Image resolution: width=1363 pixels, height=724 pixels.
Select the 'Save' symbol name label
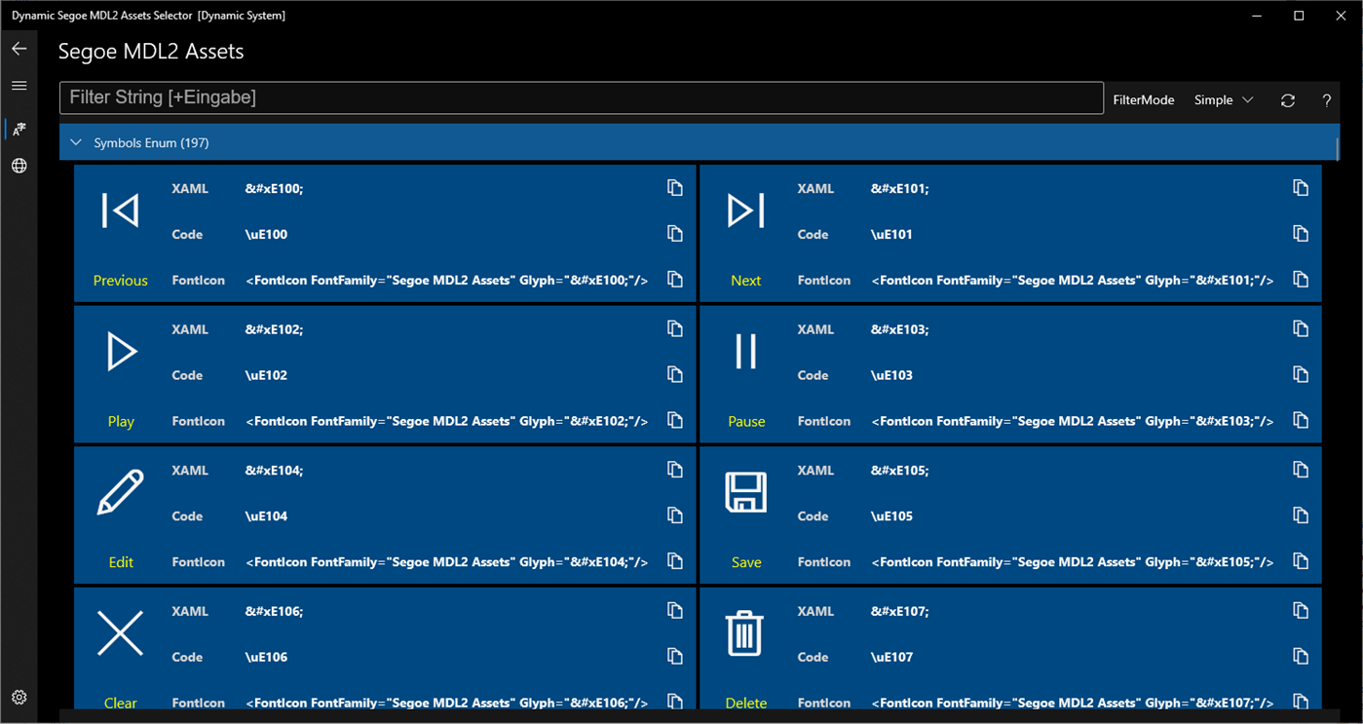click(746, 562)
